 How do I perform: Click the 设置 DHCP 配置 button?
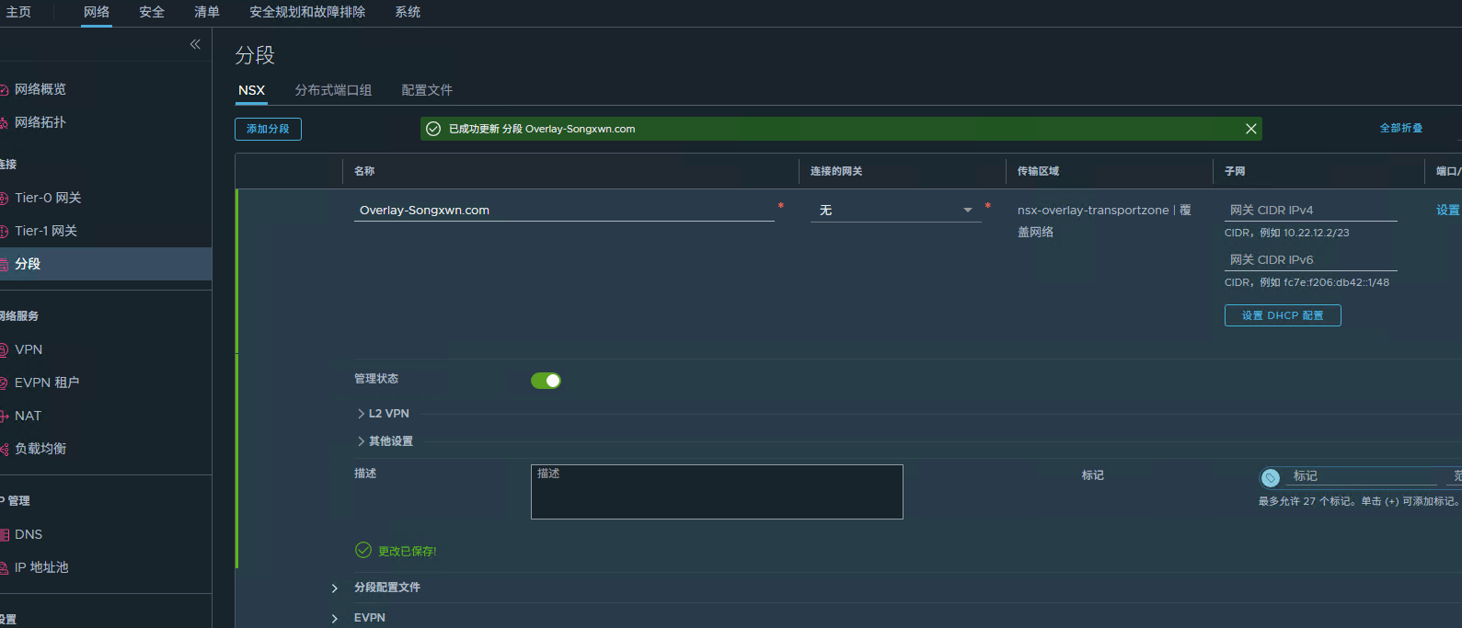(x=1282, y=315)
